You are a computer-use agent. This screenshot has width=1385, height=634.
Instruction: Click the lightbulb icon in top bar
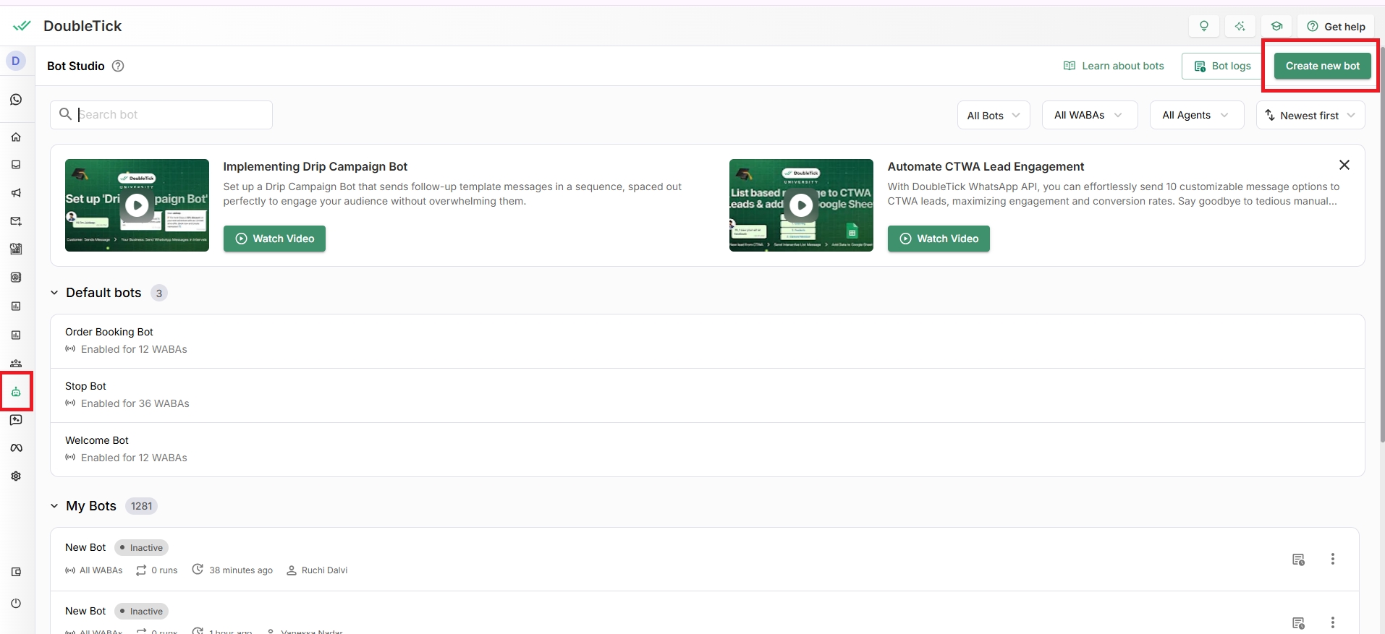[x=1204, y=27]
